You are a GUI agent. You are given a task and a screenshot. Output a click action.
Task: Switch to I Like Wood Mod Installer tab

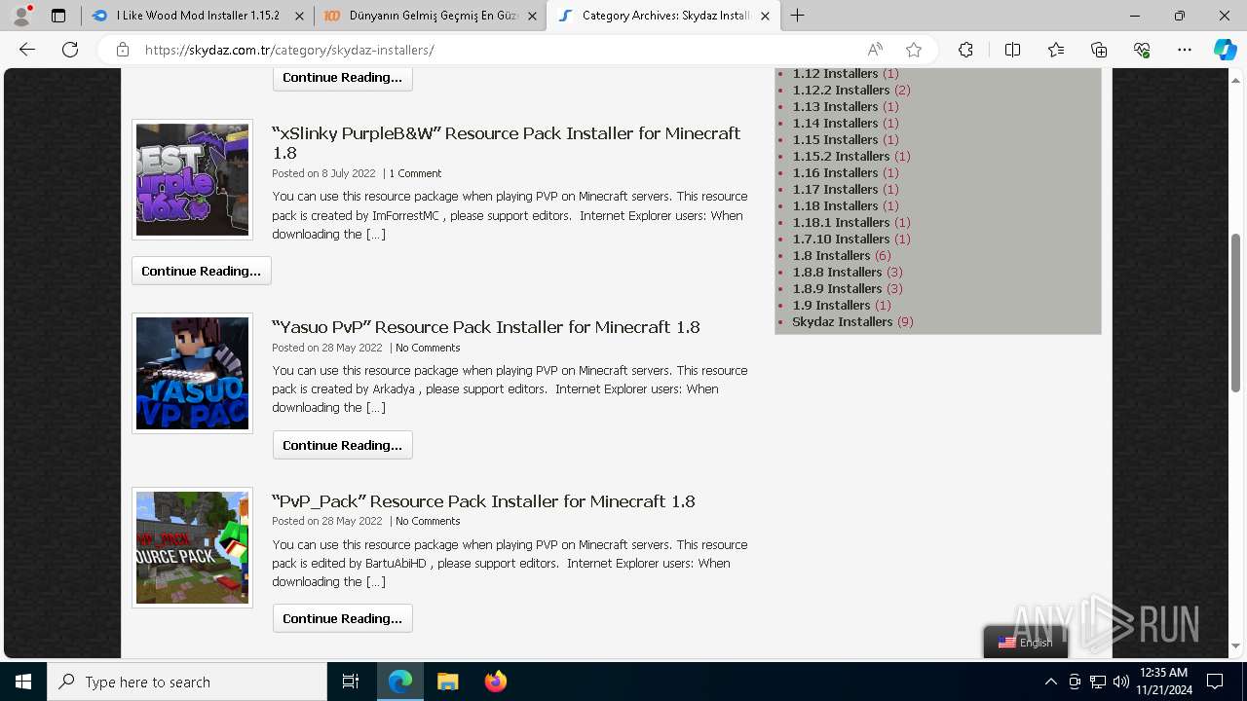pyautogui.click(x=198, y=16)
